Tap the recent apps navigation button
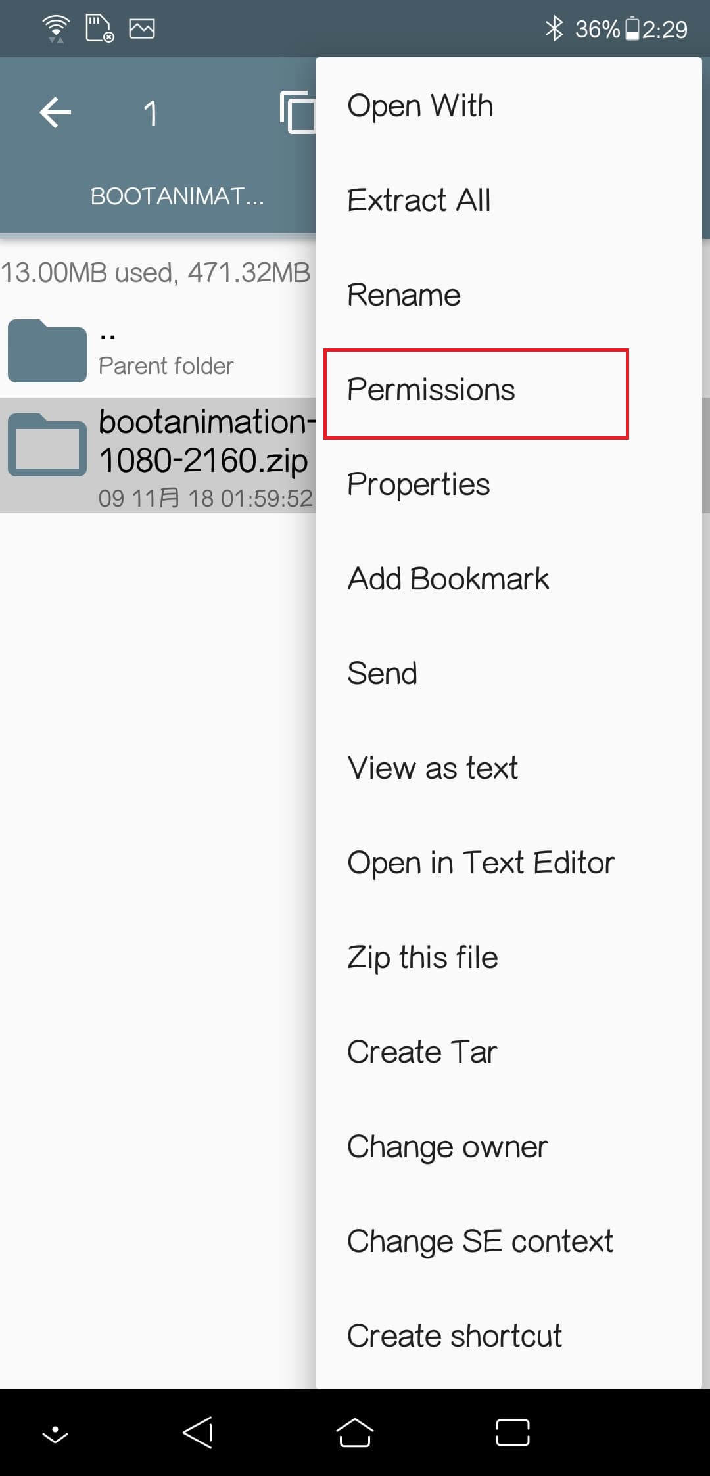Image resolution: width=710 pixels, height=1476 pixels. pos(513,1433)
